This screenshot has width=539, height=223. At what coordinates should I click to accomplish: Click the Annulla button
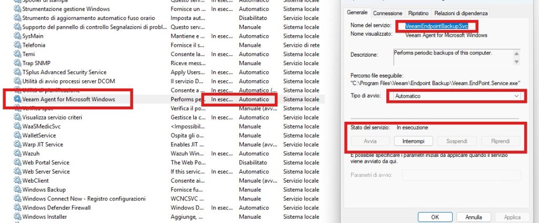pos(473,217)
